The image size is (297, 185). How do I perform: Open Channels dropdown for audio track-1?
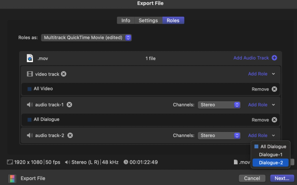pos(219,105)
